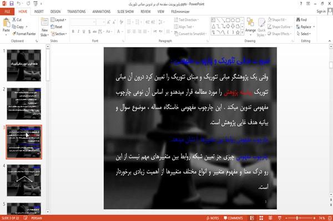Open the REVIEW tab
Screen dimensions: 333x221
click(145, 12)
